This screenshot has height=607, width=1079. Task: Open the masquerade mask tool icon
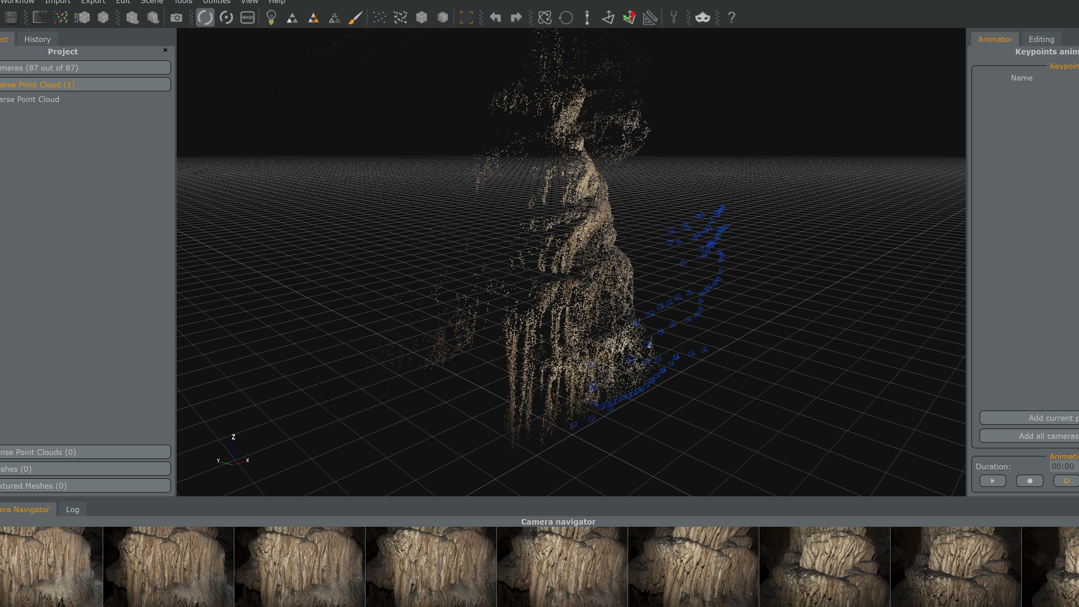click(702, 18)
